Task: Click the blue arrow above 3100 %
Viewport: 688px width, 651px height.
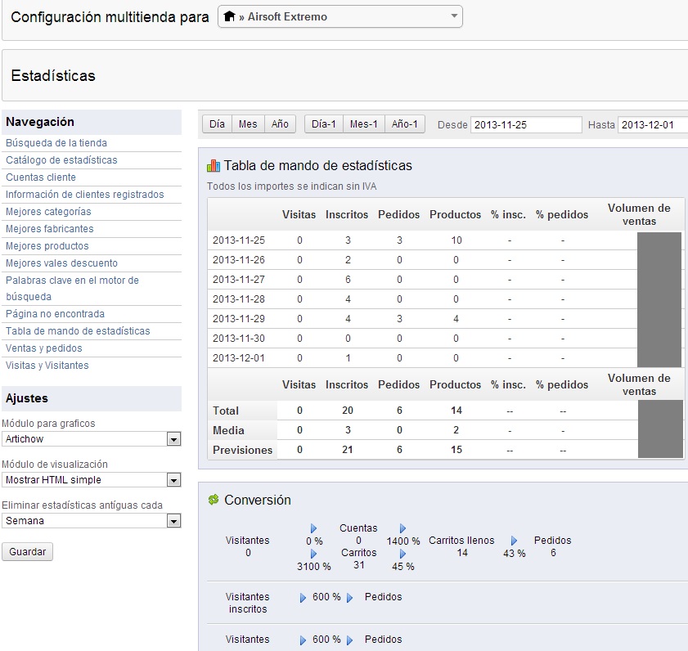Action: pyautogui.click(x=314, y=554)
